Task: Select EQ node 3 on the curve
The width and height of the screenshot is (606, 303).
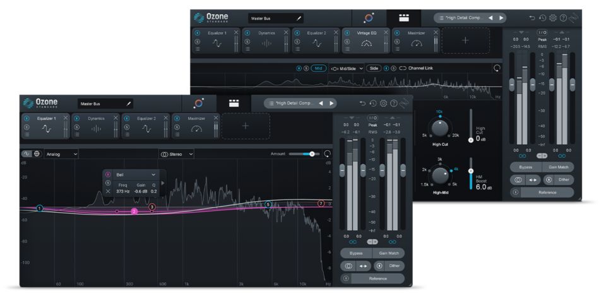Action: pos(152,207)
